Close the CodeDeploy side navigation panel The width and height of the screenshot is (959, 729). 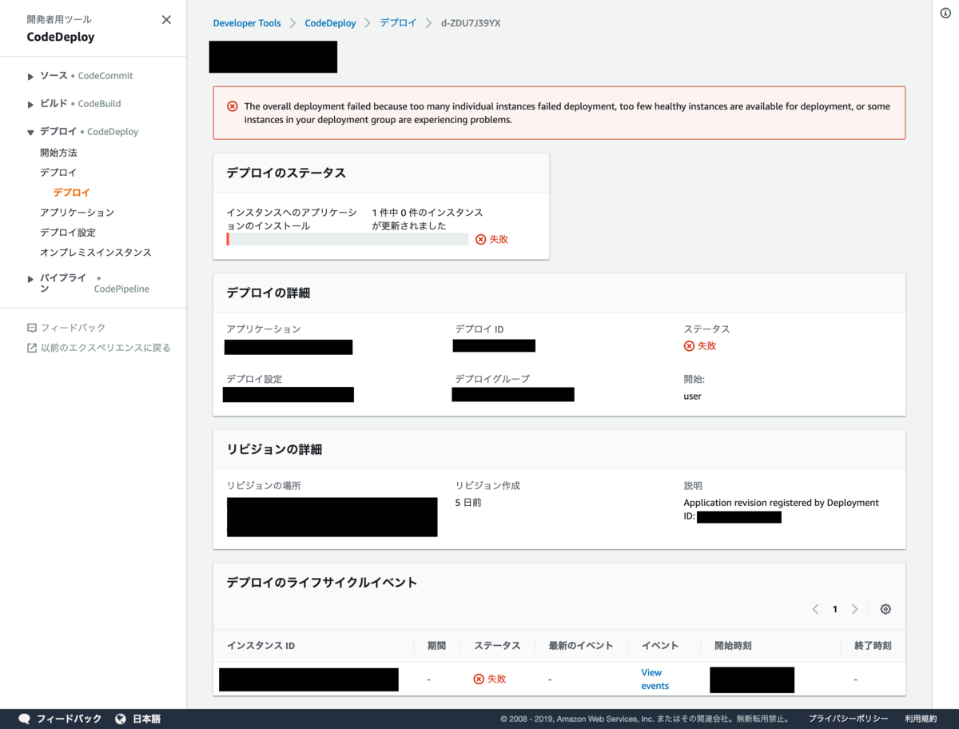coord(166,20)
